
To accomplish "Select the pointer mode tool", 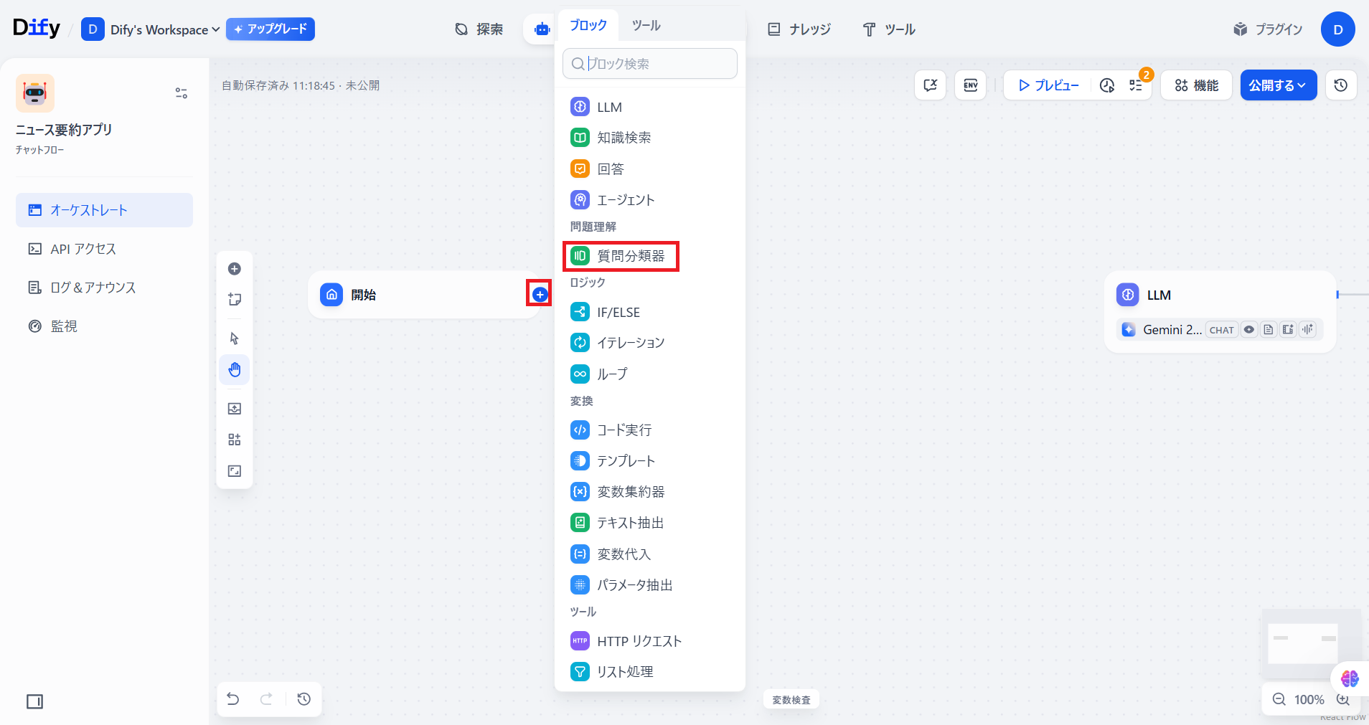I will 235,338.
